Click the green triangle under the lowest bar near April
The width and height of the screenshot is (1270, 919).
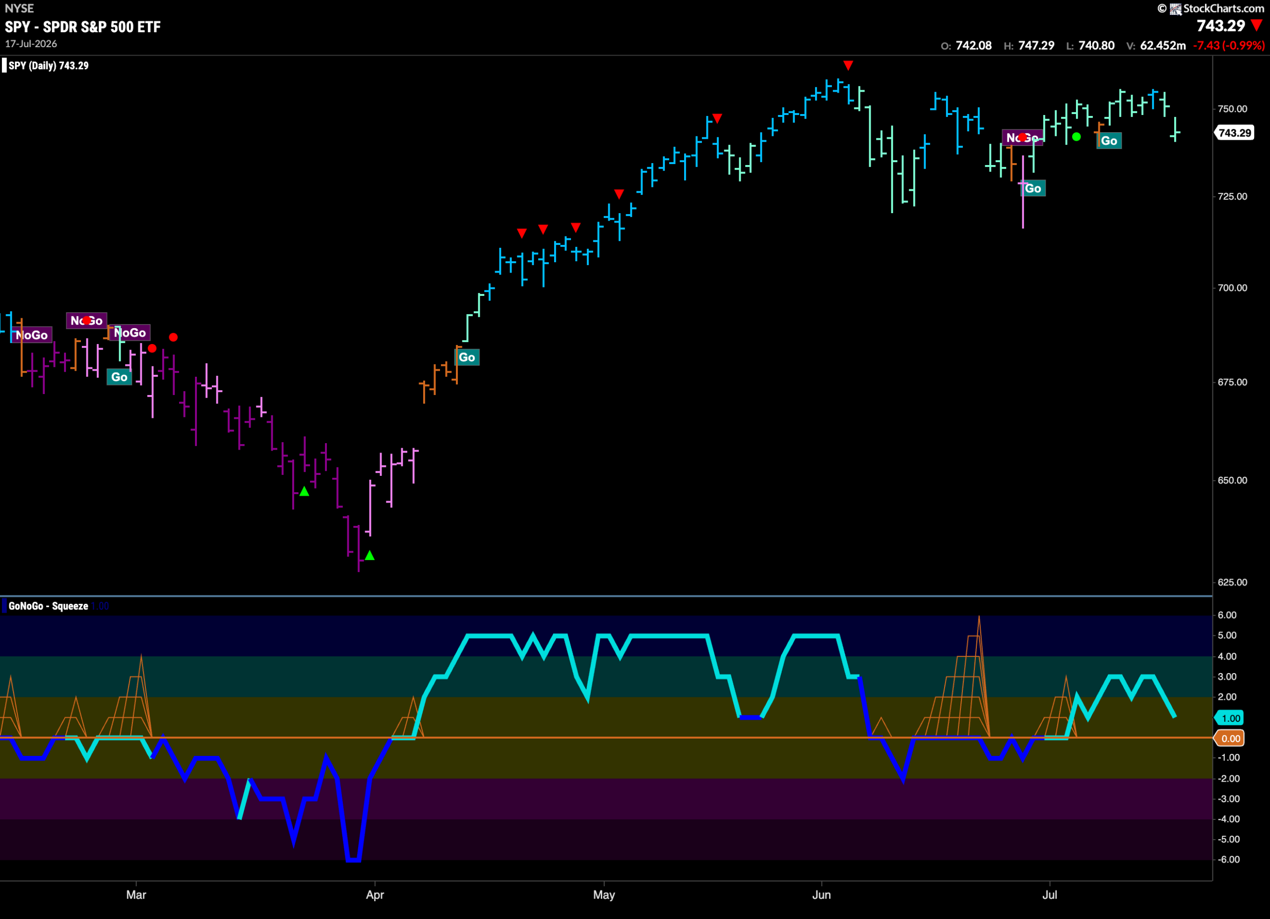coord(370,556)
